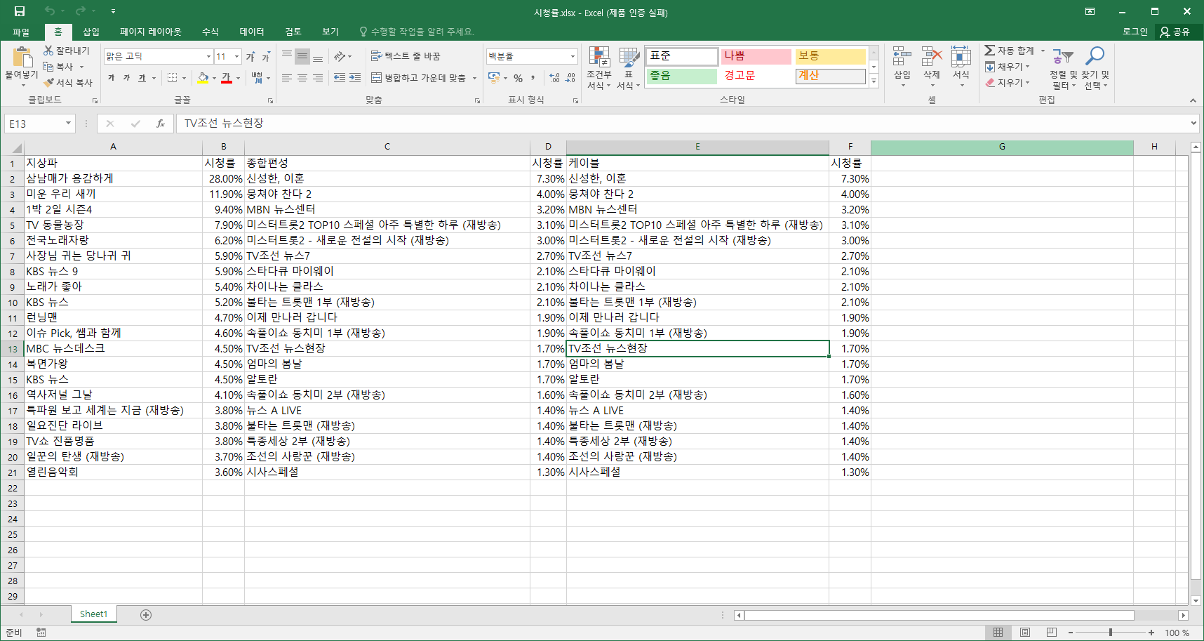Increase decimal places
The image size is (1204, 641).
(555, 78)
